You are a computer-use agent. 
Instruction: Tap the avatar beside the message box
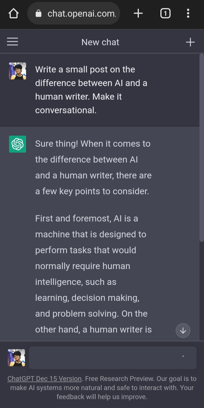(16, 358)
